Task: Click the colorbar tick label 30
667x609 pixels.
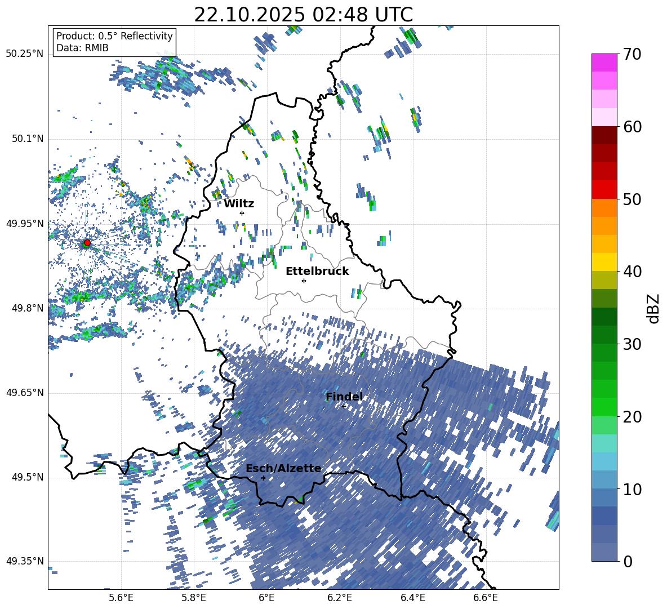Action: (632, 344)
